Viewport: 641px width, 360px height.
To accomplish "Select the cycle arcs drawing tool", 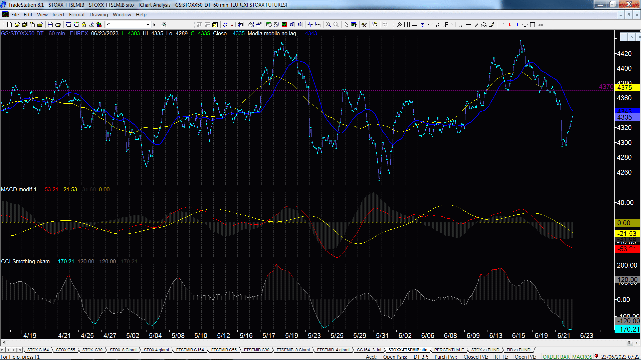I will click(x=484, y=25).
